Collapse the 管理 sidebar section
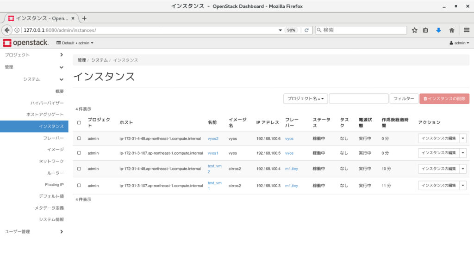 [x=34, y=67]
